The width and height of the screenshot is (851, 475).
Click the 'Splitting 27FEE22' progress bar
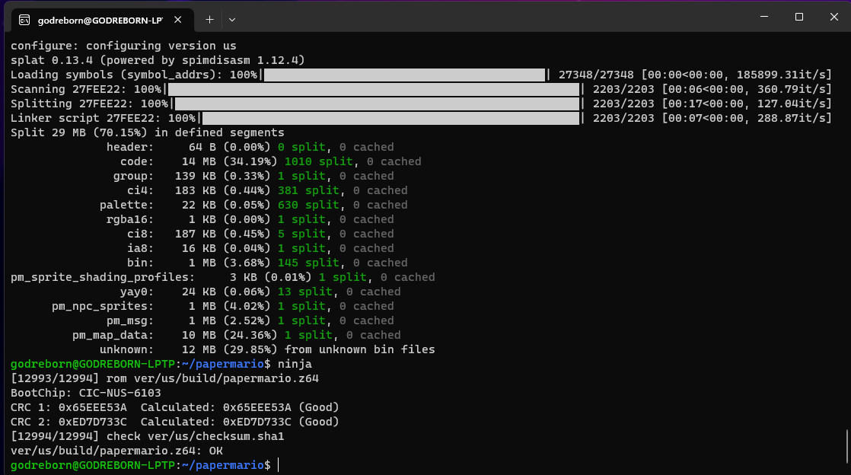tap(378, 104)
